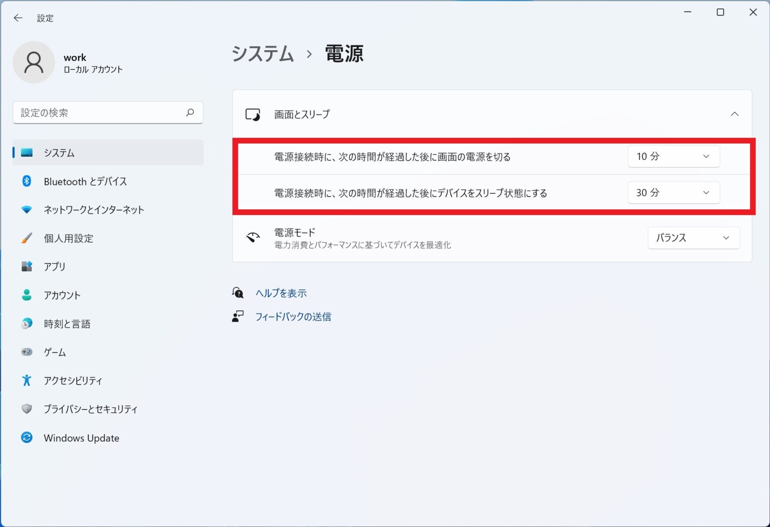Click the 設定の検索 search field
Screen dimensions: 770x527
pyautogui.click(x=100, y=113)
